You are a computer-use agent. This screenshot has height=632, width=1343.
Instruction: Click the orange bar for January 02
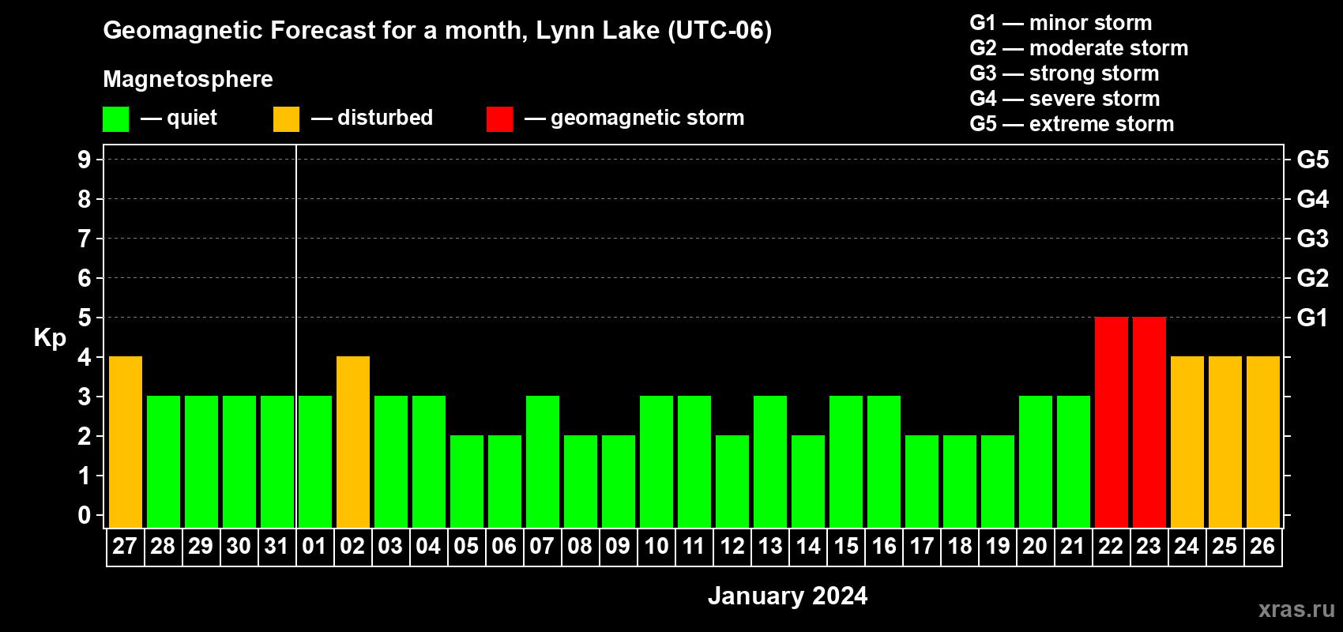click(x=352, y=442)
